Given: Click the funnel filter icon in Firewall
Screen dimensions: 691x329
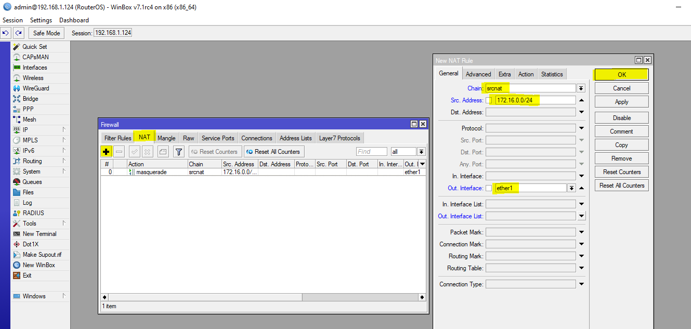Looking at the screenshot, I should (178, 152).
